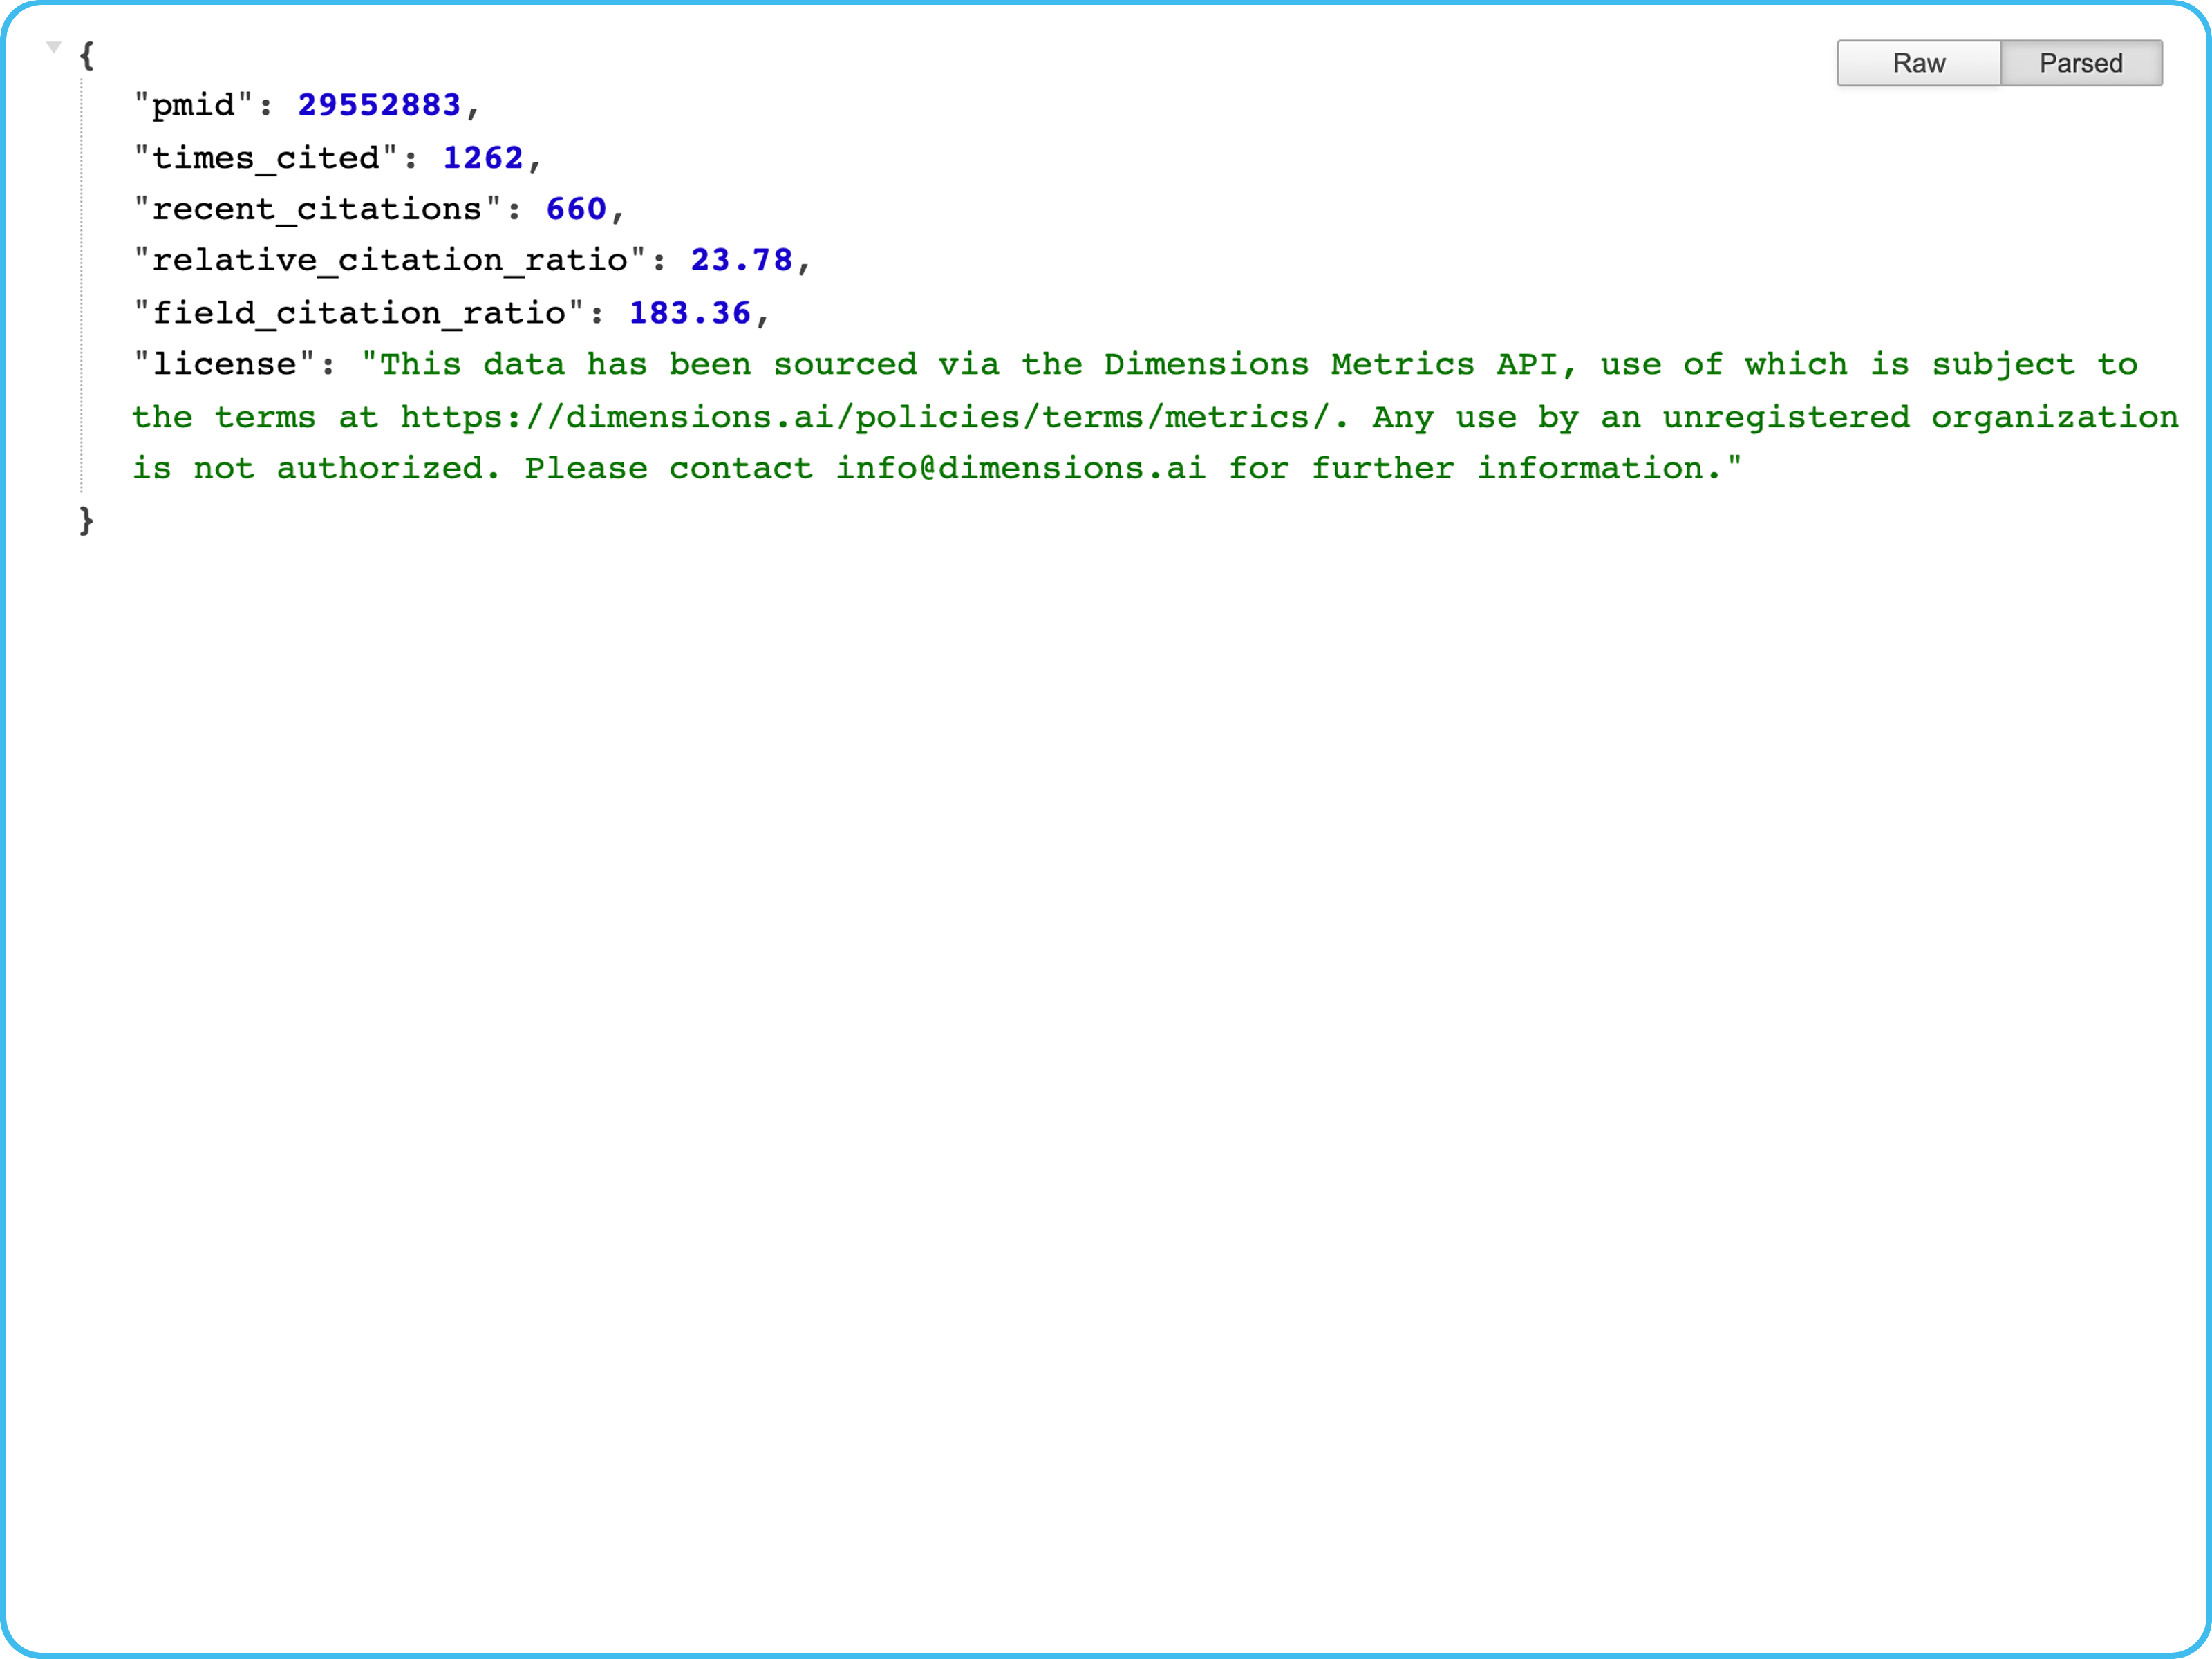The image size is (2212, 1659).
Task: Click the pmid value 29552883
Action: (379, 105)
